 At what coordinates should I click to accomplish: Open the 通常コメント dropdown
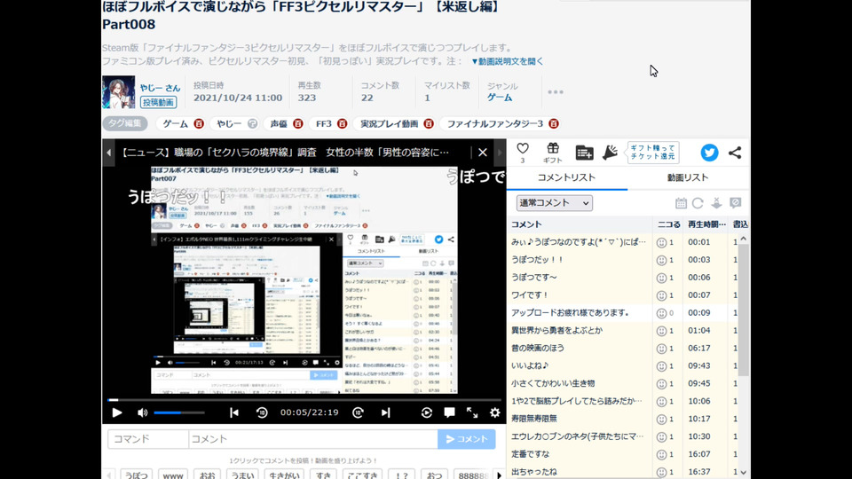point(554,203)
